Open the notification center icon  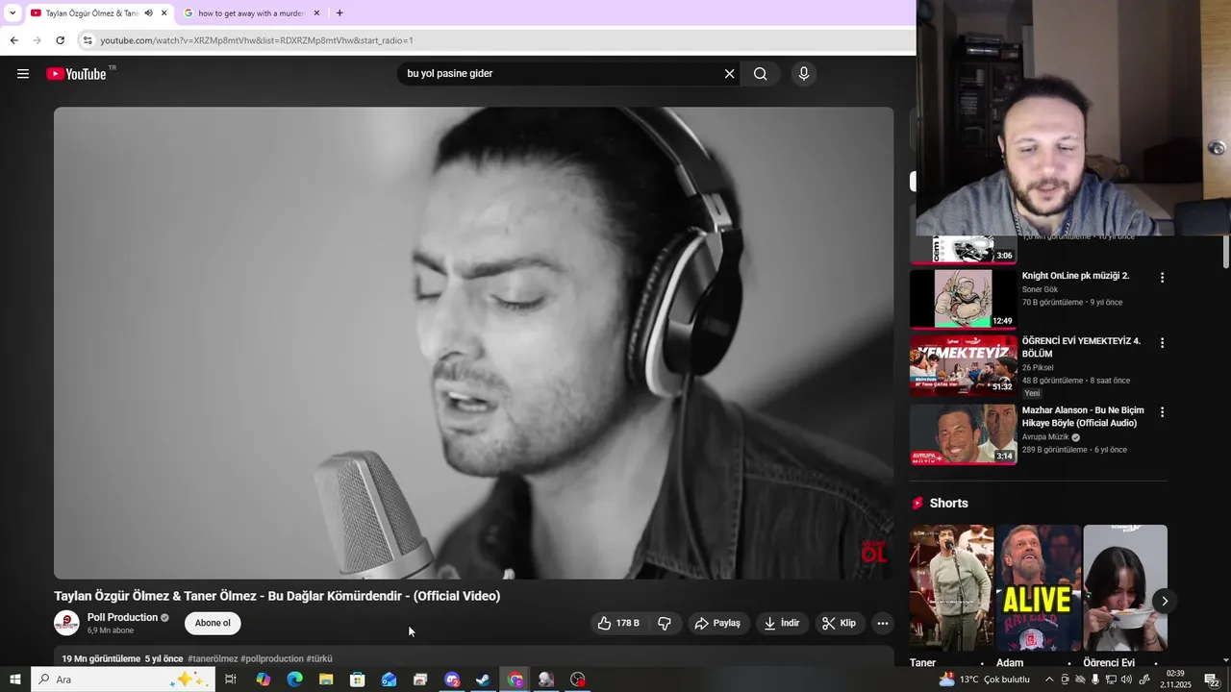coord(1212,680)
